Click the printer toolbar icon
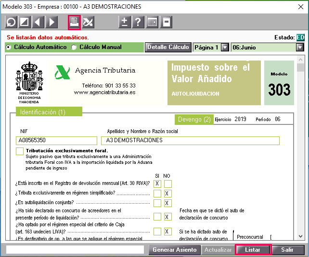Screen dimensions: 309x257 (74, 22)
